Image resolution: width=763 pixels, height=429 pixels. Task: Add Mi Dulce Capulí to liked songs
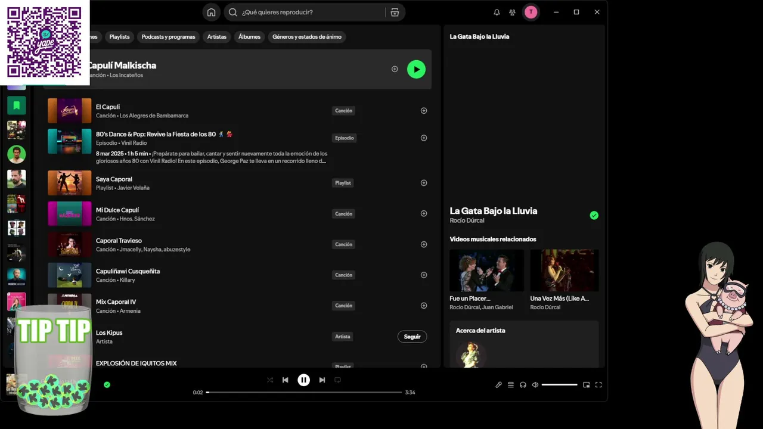click(x=424, y=213)
